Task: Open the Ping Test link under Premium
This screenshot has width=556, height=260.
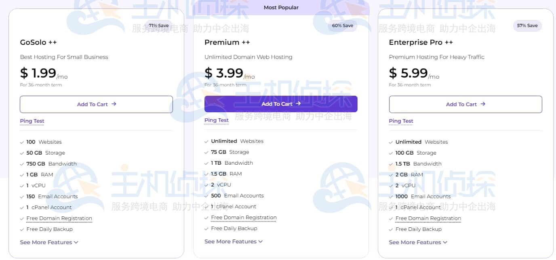Action: 216,120
